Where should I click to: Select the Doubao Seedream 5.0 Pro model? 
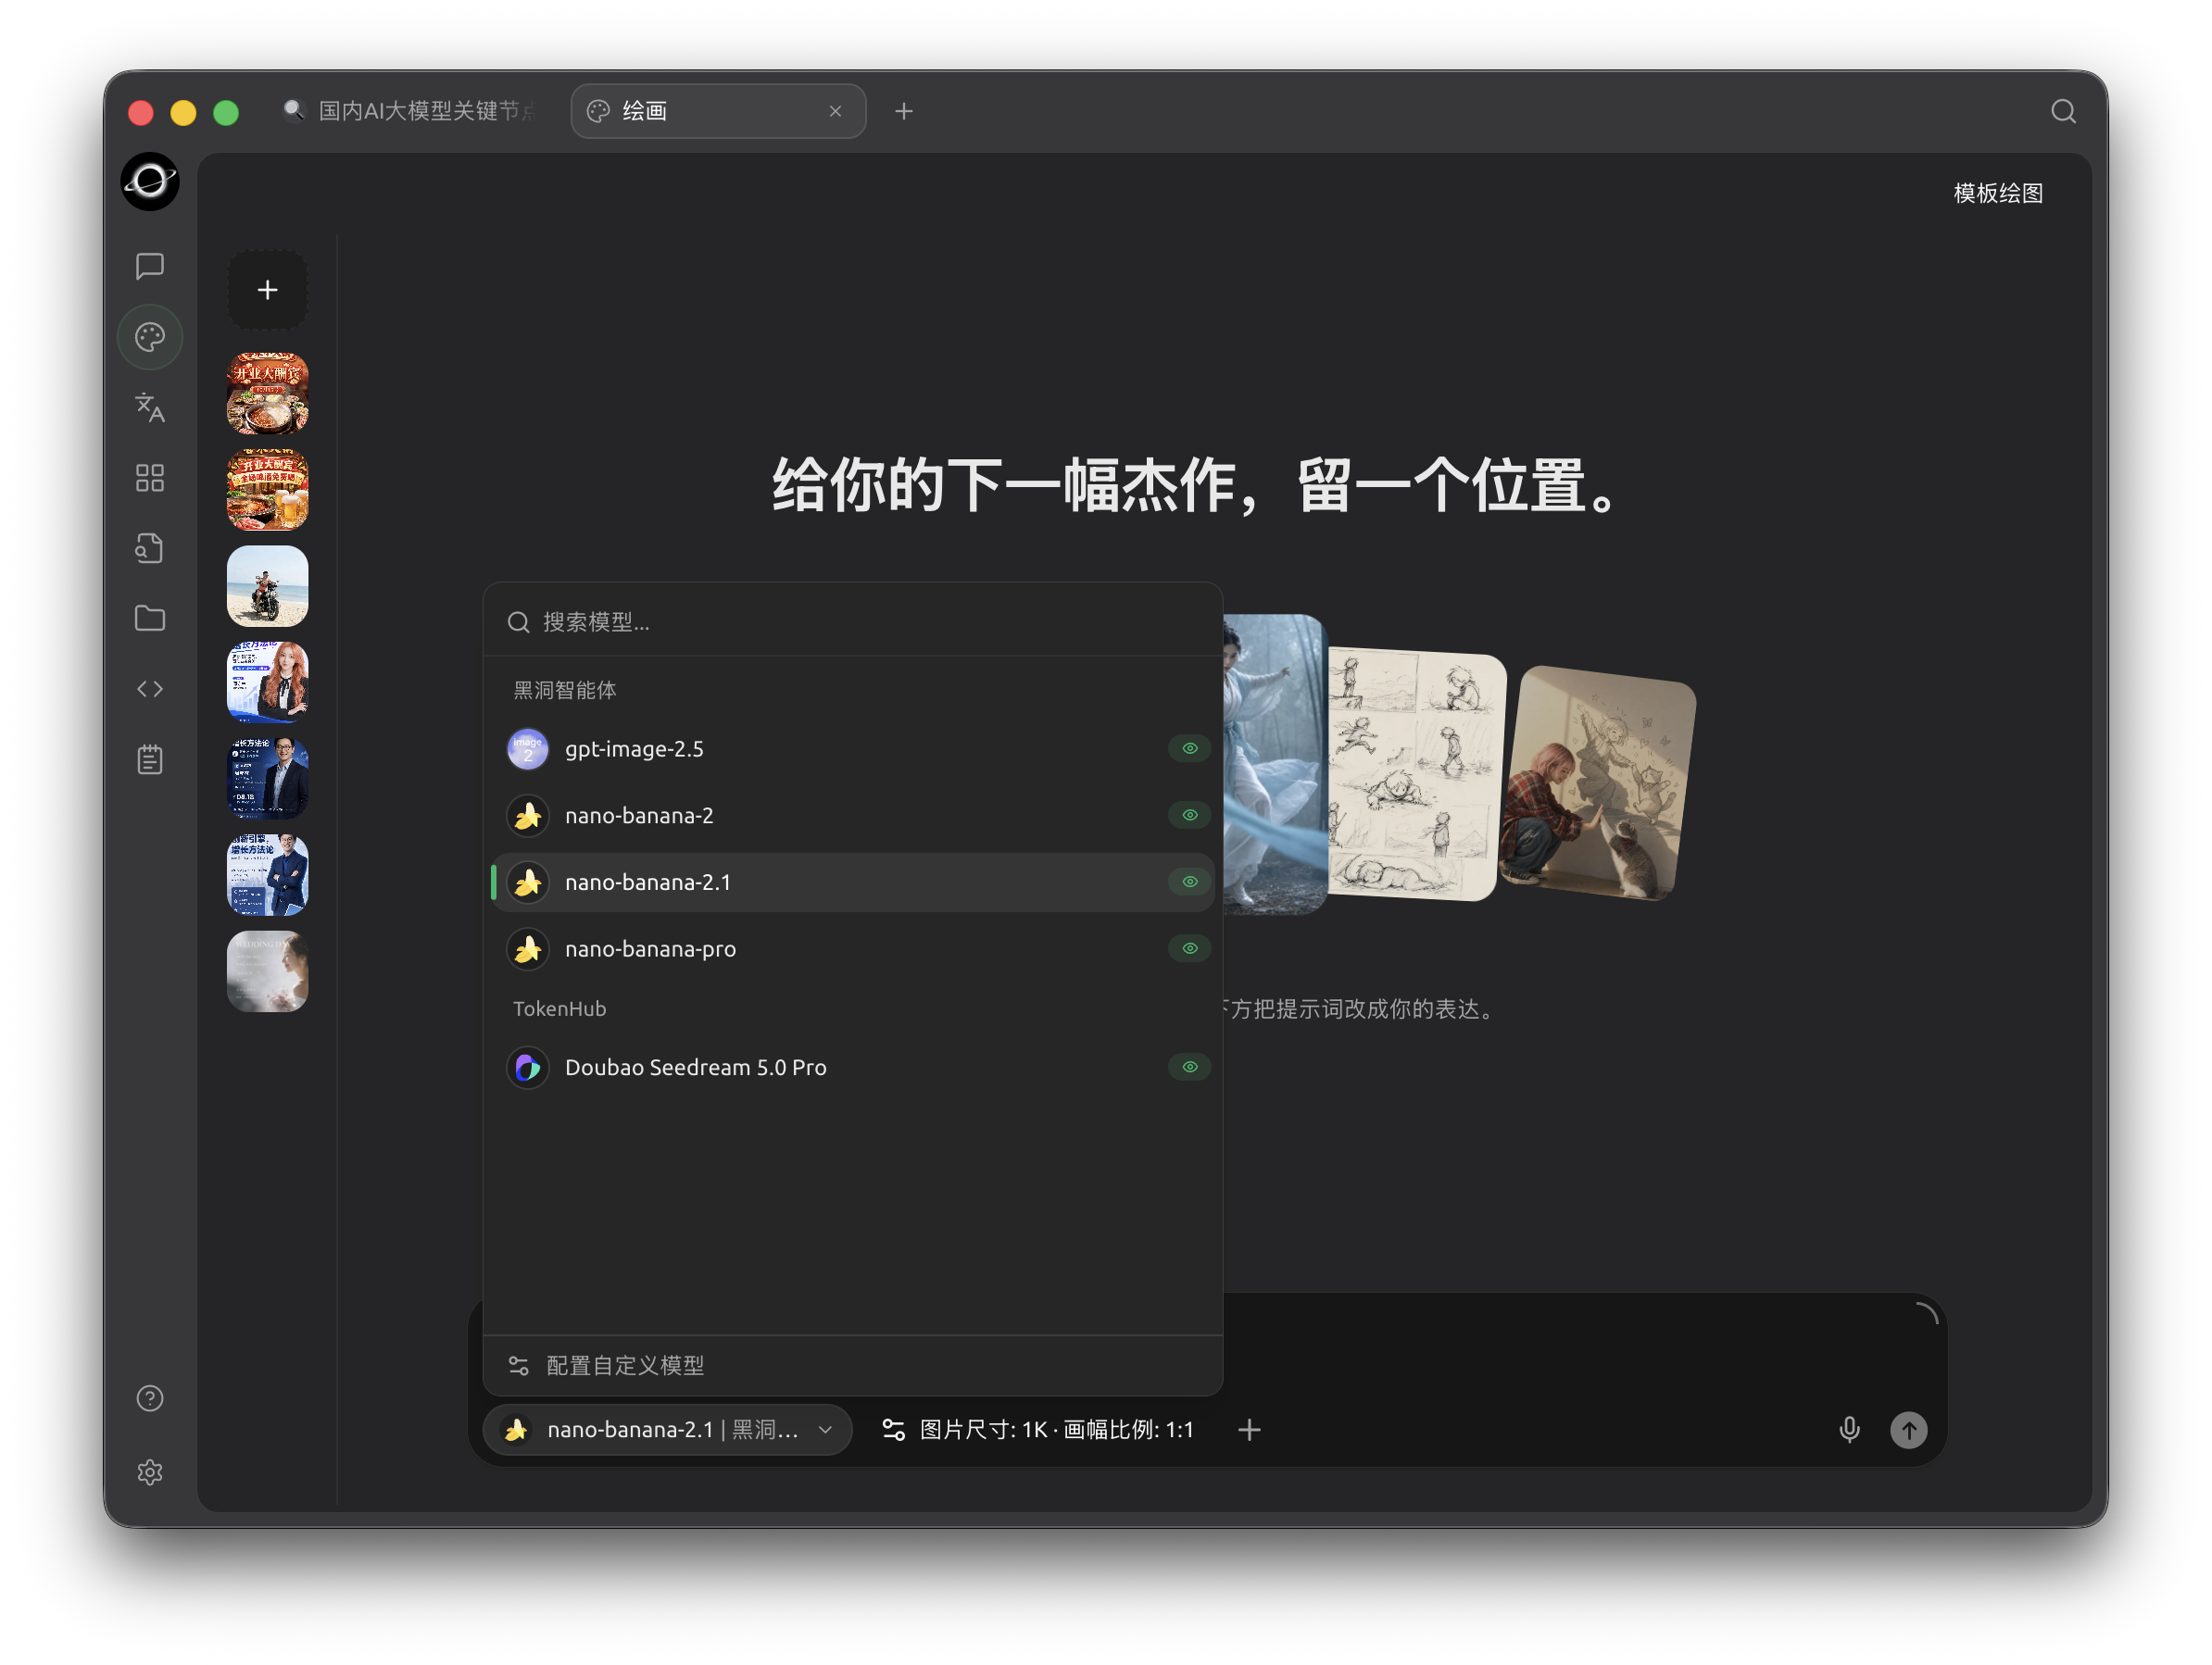[x=853, y=1067]
